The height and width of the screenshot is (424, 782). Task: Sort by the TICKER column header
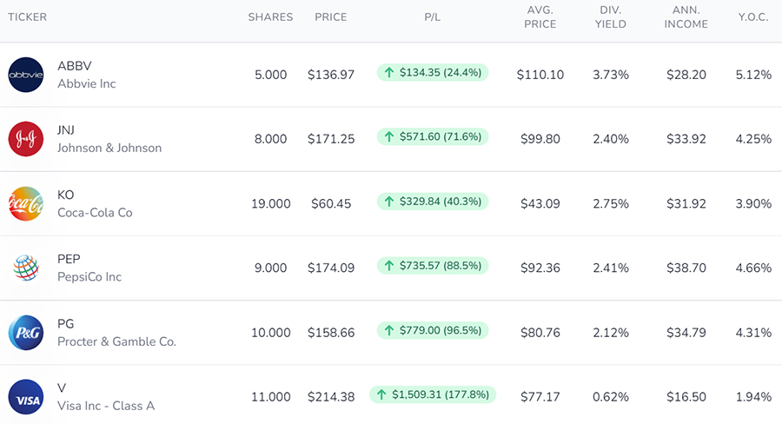[x=28, y=17]
